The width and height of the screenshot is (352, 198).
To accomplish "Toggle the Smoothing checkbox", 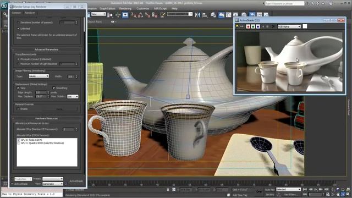I will coord(54,88).
